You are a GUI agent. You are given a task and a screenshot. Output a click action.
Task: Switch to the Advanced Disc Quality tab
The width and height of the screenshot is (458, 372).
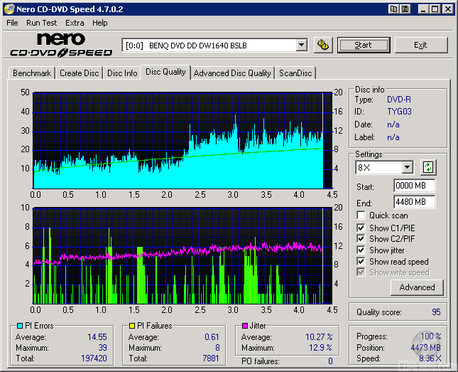click(232, 73)
